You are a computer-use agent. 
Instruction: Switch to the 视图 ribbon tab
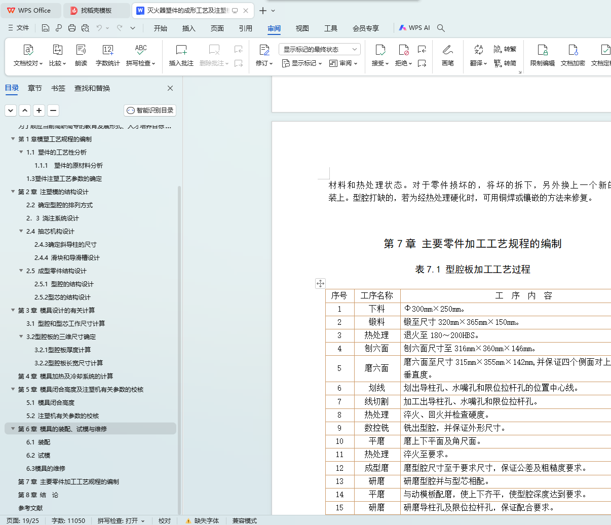pyautogui.click(x=302, y=28)
